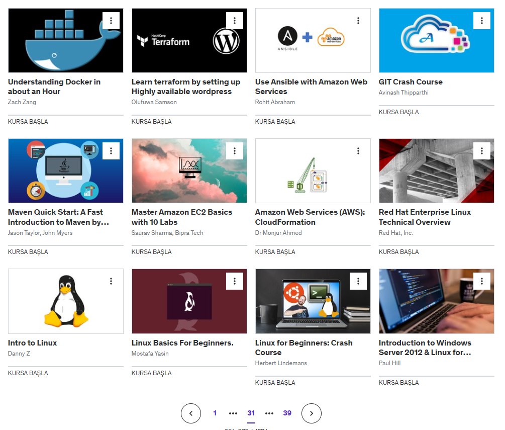The height and width of the screenshot is (430, 505).
Task: Click KURSA BAŞLA under Use Ansible course
Action: click(275, 122)
